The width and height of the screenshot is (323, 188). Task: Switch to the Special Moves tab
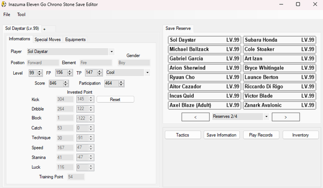tap(47, 39)
